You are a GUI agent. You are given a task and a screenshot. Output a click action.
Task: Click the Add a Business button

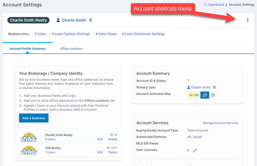pos(34,118)
